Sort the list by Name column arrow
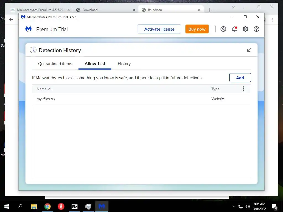Screen dimensions: 283x212 (x=50, y=89)
